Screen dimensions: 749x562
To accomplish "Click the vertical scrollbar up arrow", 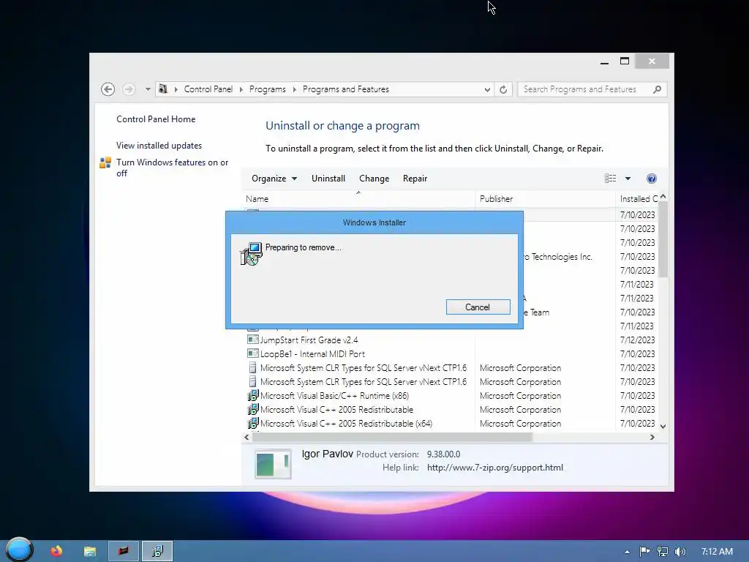I will click(x=663, y=197).
